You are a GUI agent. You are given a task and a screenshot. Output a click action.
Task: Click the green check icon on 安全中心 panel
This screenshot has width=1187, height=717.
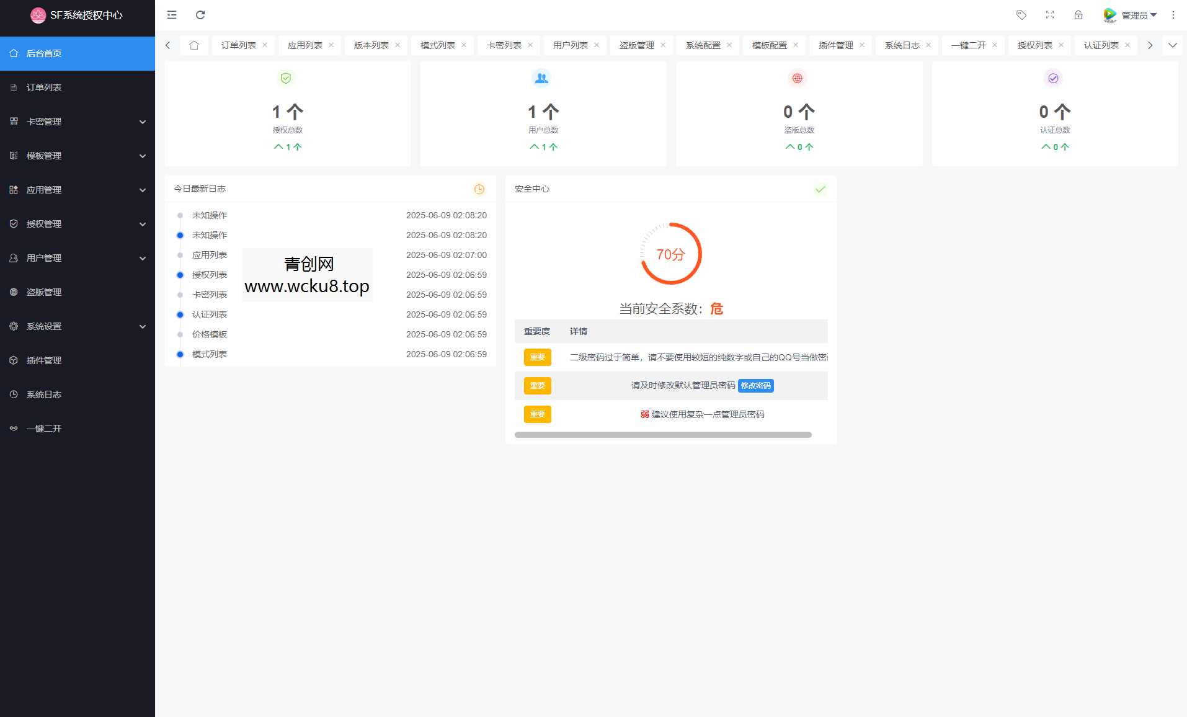pyautogui.click(x=820, y=189)
